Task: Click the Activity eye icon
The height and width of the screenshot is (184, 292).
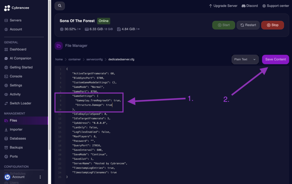Action: click(x=6, y=94)
